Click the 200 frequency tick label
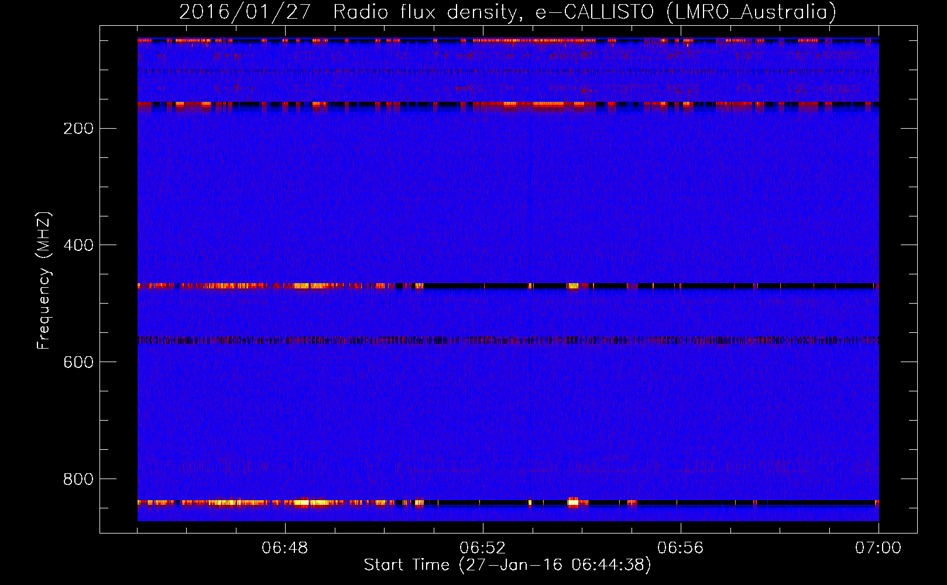Screen dimensions: 947x585 (x=78, y=129)
